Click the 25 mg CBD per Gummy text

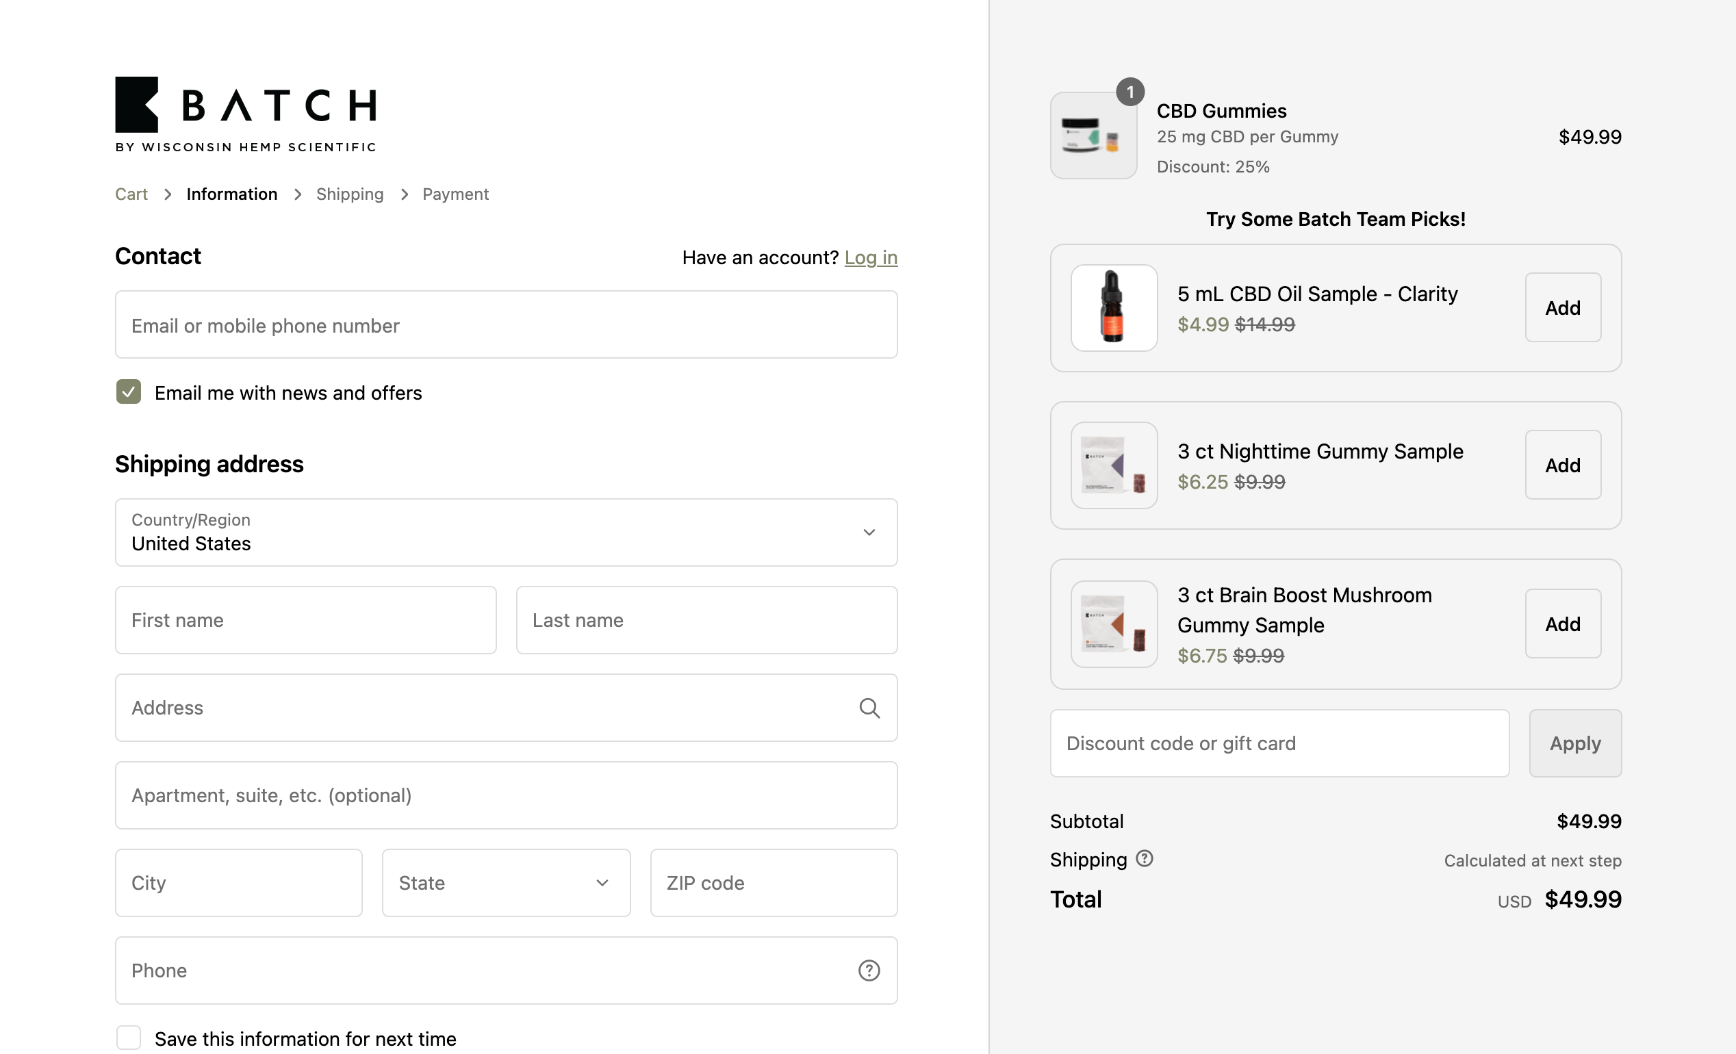[x=1247, y=137]
